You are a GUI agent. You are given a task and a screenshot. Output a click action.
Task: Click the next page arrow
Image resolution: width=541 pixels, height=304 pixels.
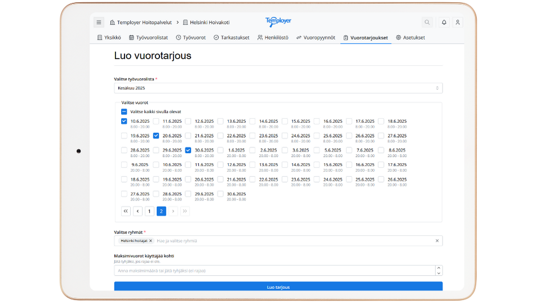pyautogui.click(x=173, y=211)
